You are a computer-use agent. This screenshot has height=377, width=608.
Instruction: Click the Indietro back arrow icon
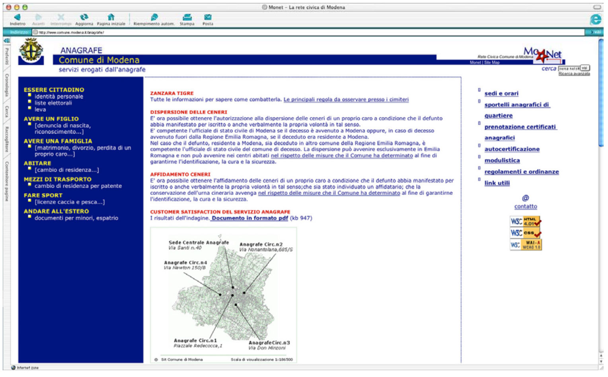(x=17, y=17)
